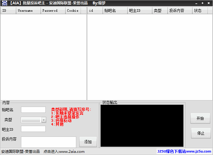Click the black 状态输出 console area
Image resolution: width=213 pixels, height=155 pixels.
click(142, 126)
